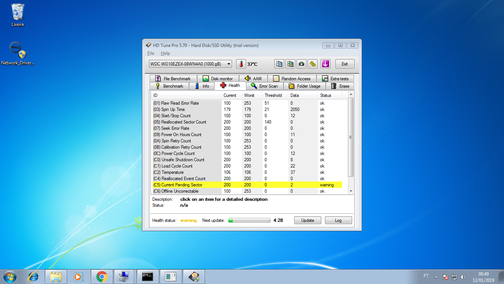The height and width of the screenshot is (284, 504).
Task: Switch to the Erase tab
Action: [340, 86]
